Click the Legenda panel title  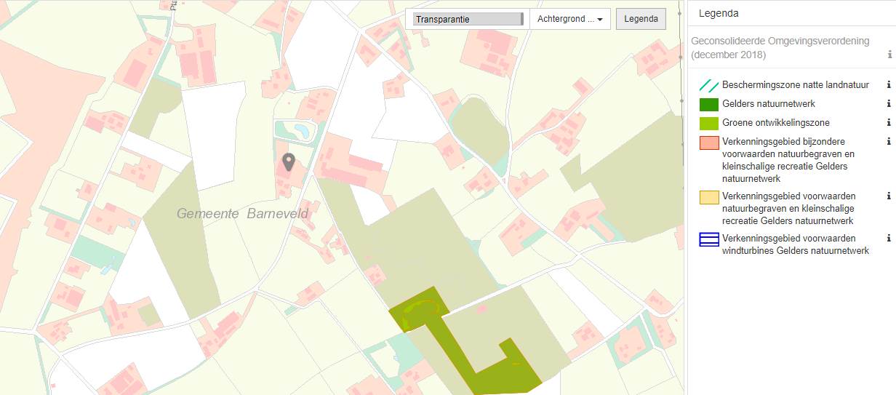click(719, 13)
